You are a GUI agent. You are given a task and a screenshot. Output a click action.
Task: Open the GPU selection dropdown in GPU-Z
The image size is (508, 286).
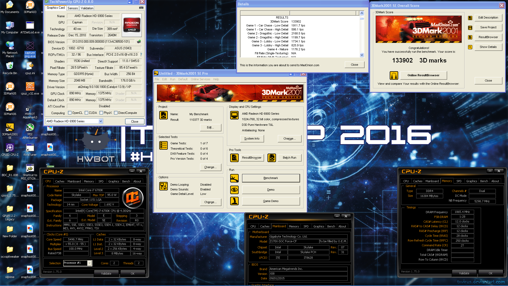click(101, 121)
